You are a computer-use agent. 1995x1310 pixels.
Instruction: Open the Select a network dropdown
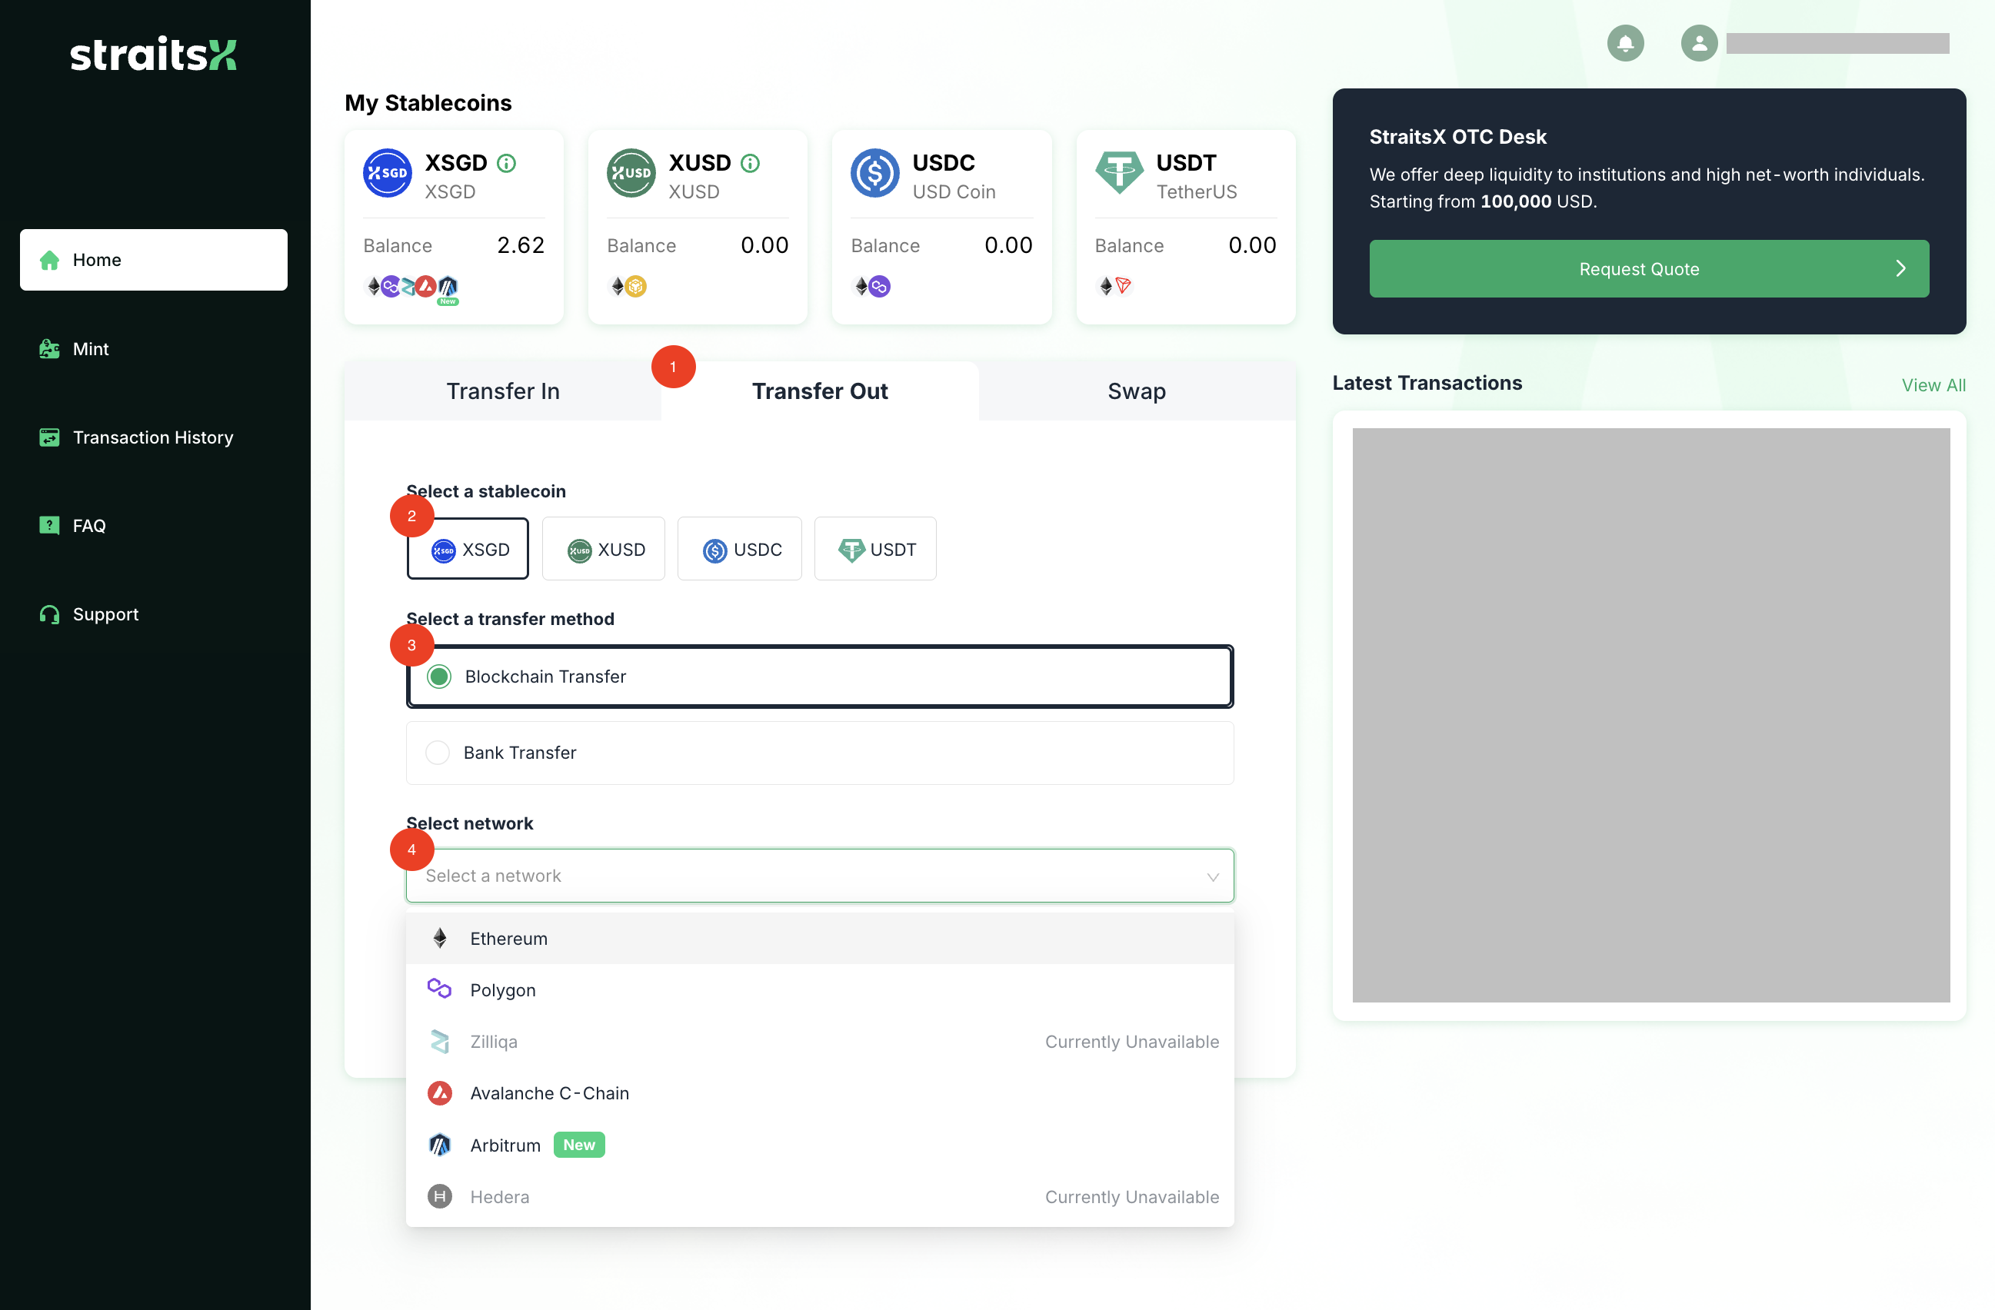point(819,876)
